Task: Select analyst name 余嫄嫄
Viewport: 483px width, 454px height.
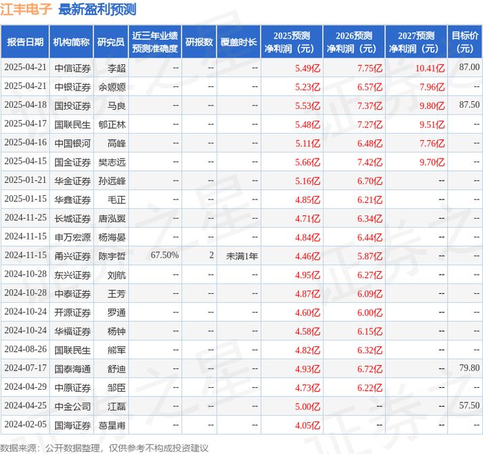Action: click(x=112, y=87)
